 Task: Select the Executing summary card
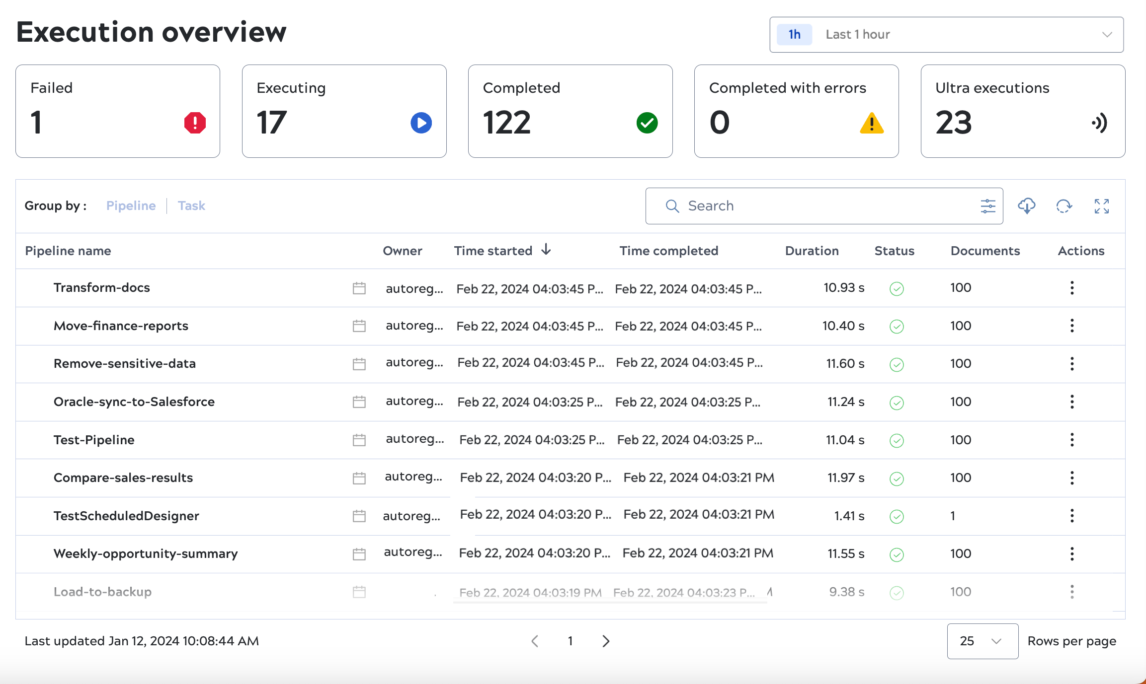344,111
